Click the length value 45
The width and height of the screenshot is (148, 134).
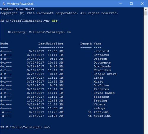pyautogui.click(x=90, y=116)
